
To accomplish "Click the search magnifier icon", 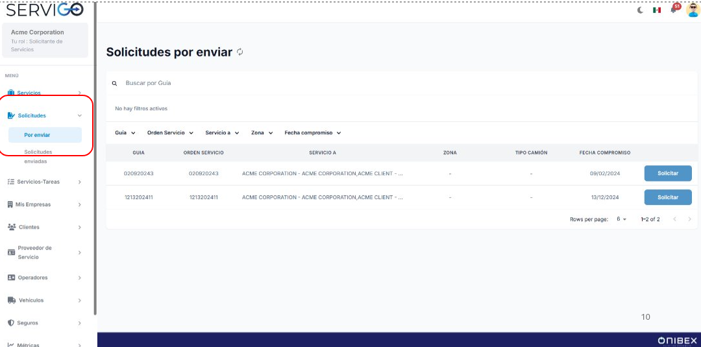I will 114,84.
